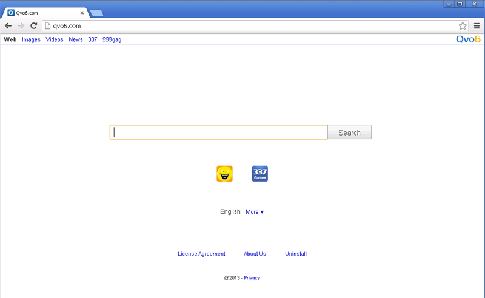Open the laughing smiley face shortcut
This screenshot has width=485, height=298.
coord(224,174)
